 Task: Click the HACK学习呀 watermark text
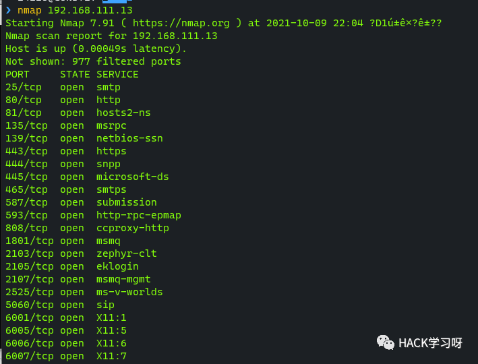[430, 343]
